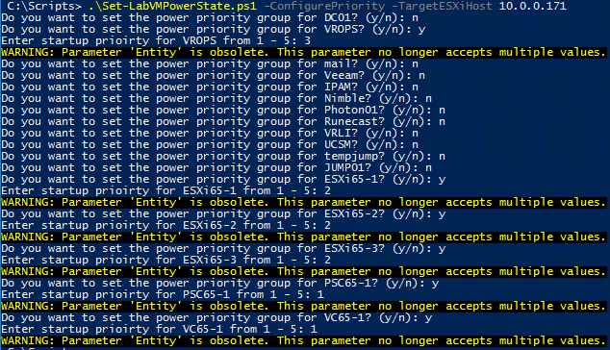Click the Nimble prompt line

coord(216,98)
